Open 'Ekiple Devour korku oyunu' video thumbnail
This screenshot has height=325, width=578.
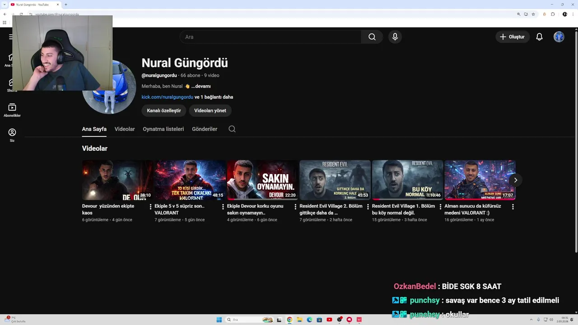coord(262,180)
